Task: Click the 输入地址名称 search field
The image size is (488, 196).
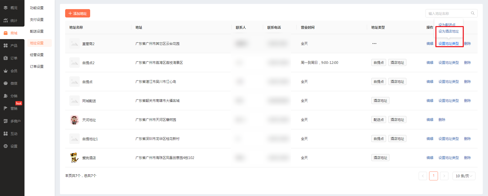Action: point(451,13)
